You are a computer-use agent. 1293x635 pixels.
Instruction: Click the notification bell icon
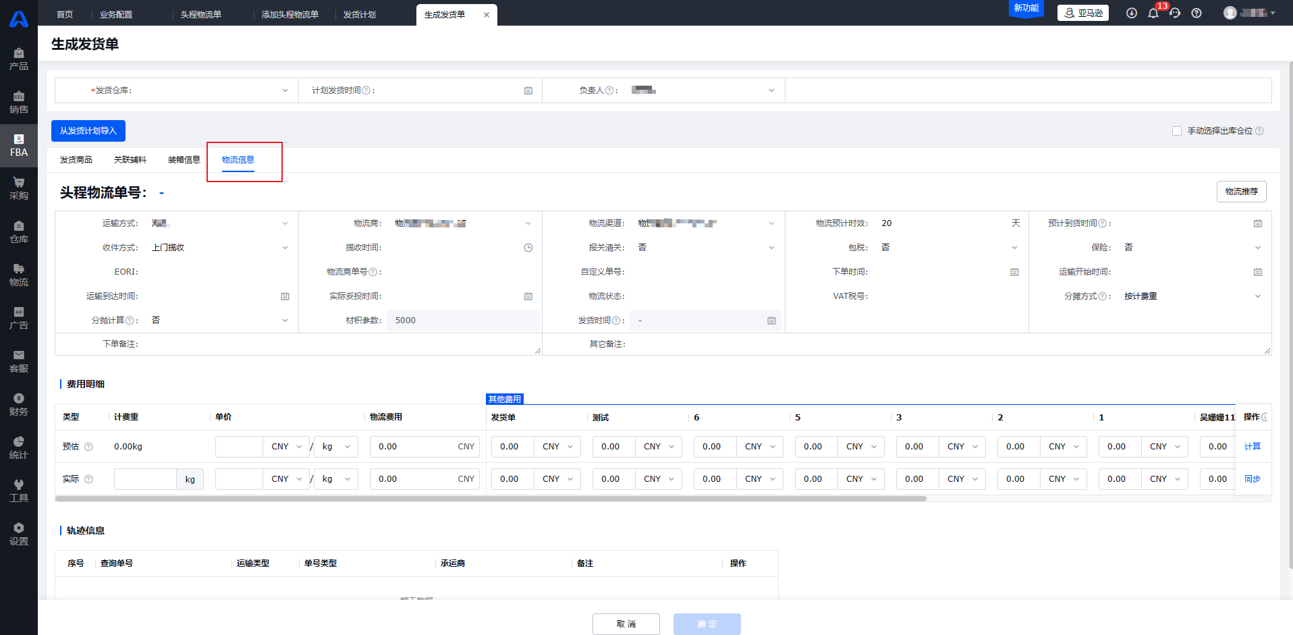(1153, 13)
